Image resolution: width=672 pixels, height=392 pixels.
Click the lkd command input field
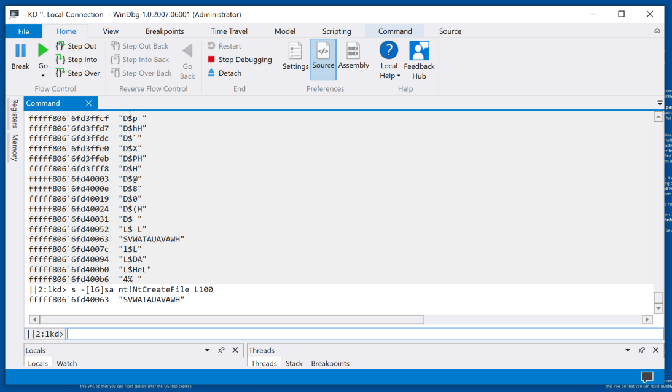pyautogui.click(x=362, y=334)
